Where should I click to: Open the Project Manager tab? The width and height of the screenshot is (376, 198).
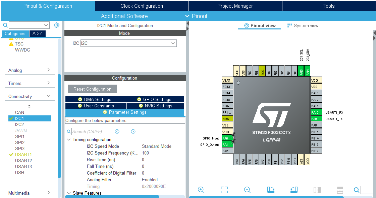click(235, 6)
